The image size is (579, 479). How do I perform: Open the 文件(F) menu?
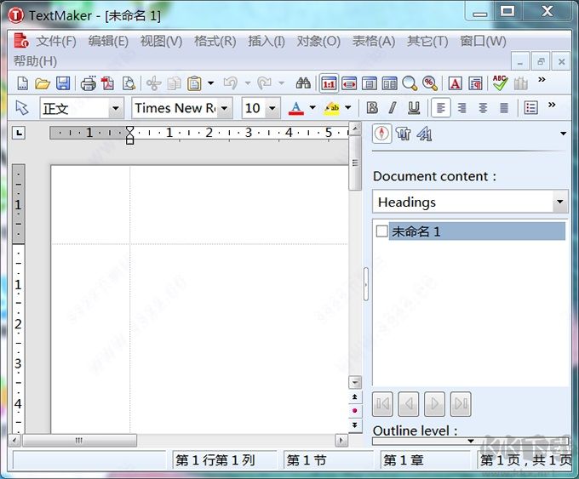pos(55,41)
